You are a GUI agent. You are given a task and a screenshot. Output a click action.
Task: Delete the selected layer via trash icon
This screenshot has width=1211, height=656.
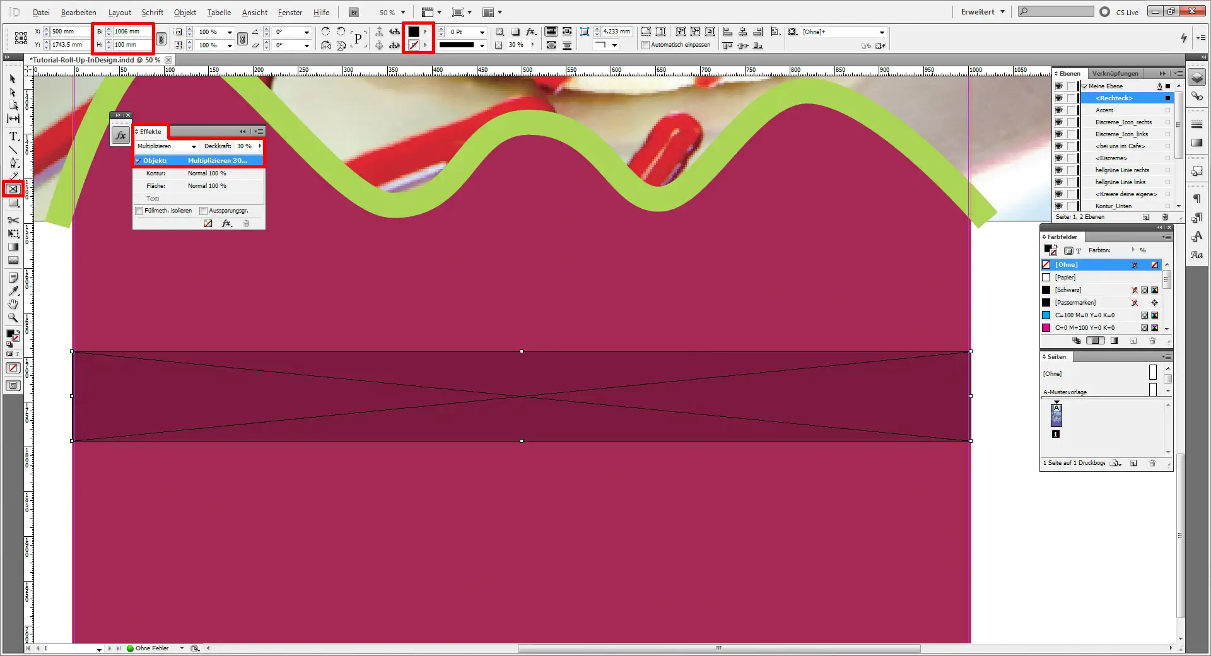click(1164, 217)
